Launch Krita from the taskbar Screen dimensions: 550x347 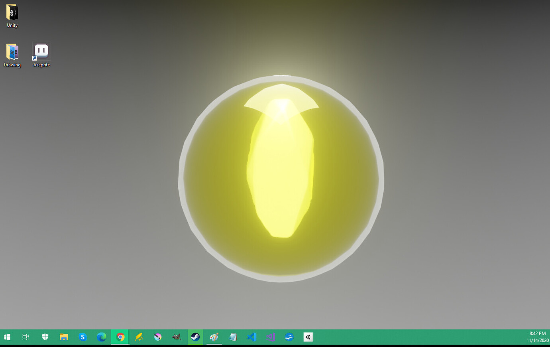[x=157, y=337]
